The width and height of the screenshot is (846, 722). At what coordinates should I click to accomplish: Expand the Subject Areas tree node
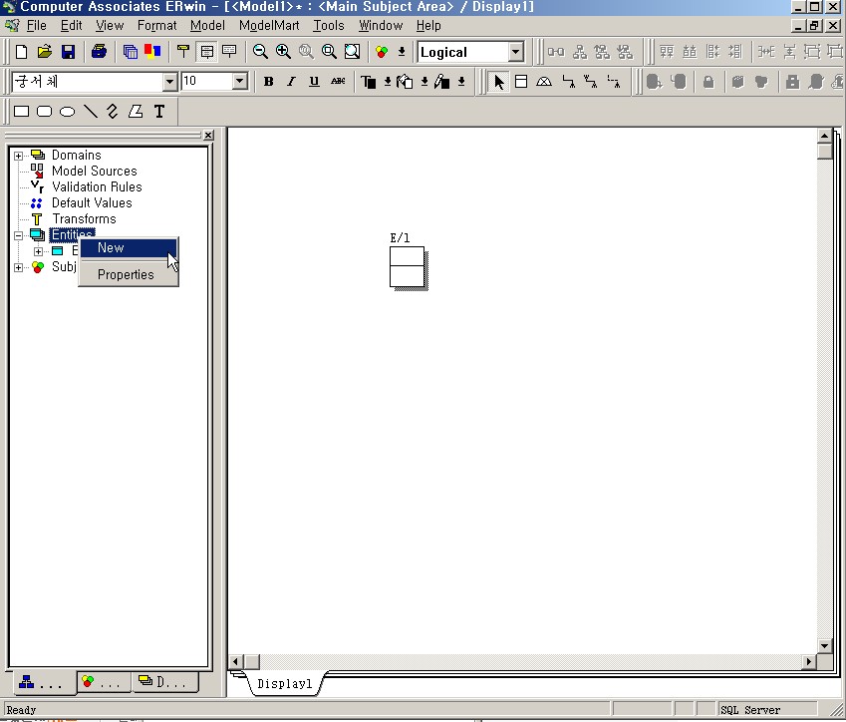pyautogui.click(x=18, y=267)
